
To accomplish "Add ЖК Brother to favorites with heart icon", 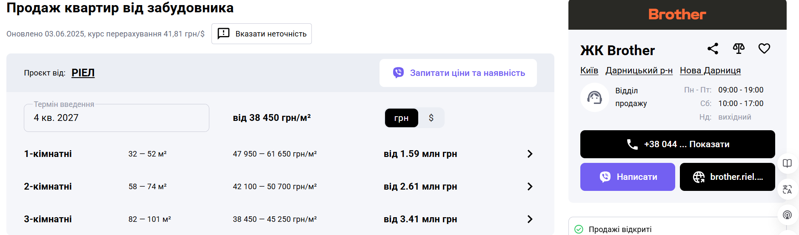I will [764, 49].
